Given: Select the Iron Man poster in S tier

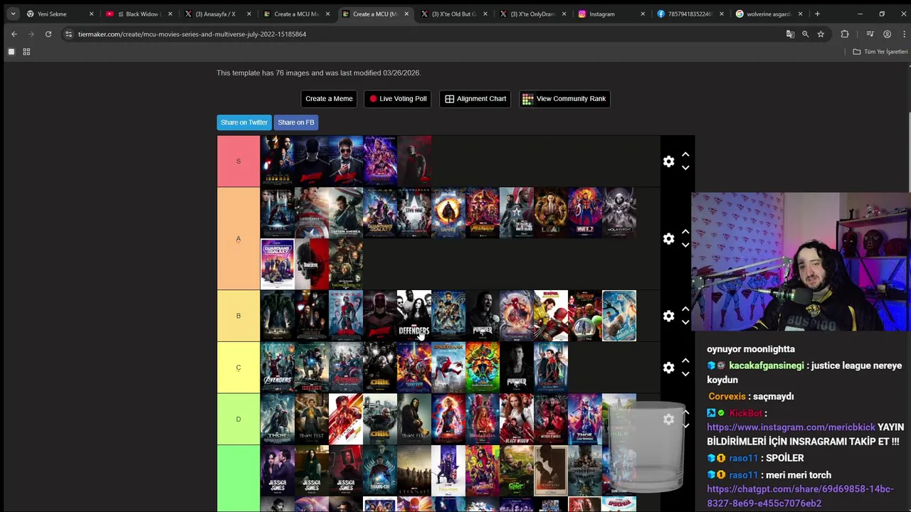Looking at the screenshot, I should [278, 161].
